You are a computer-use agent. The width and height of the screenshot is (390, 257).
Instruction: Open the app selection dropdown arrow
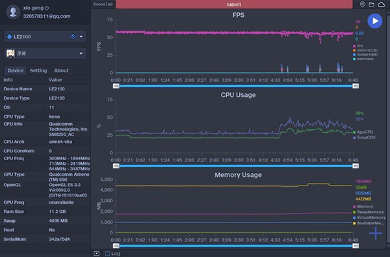click(x=81, y=53)
